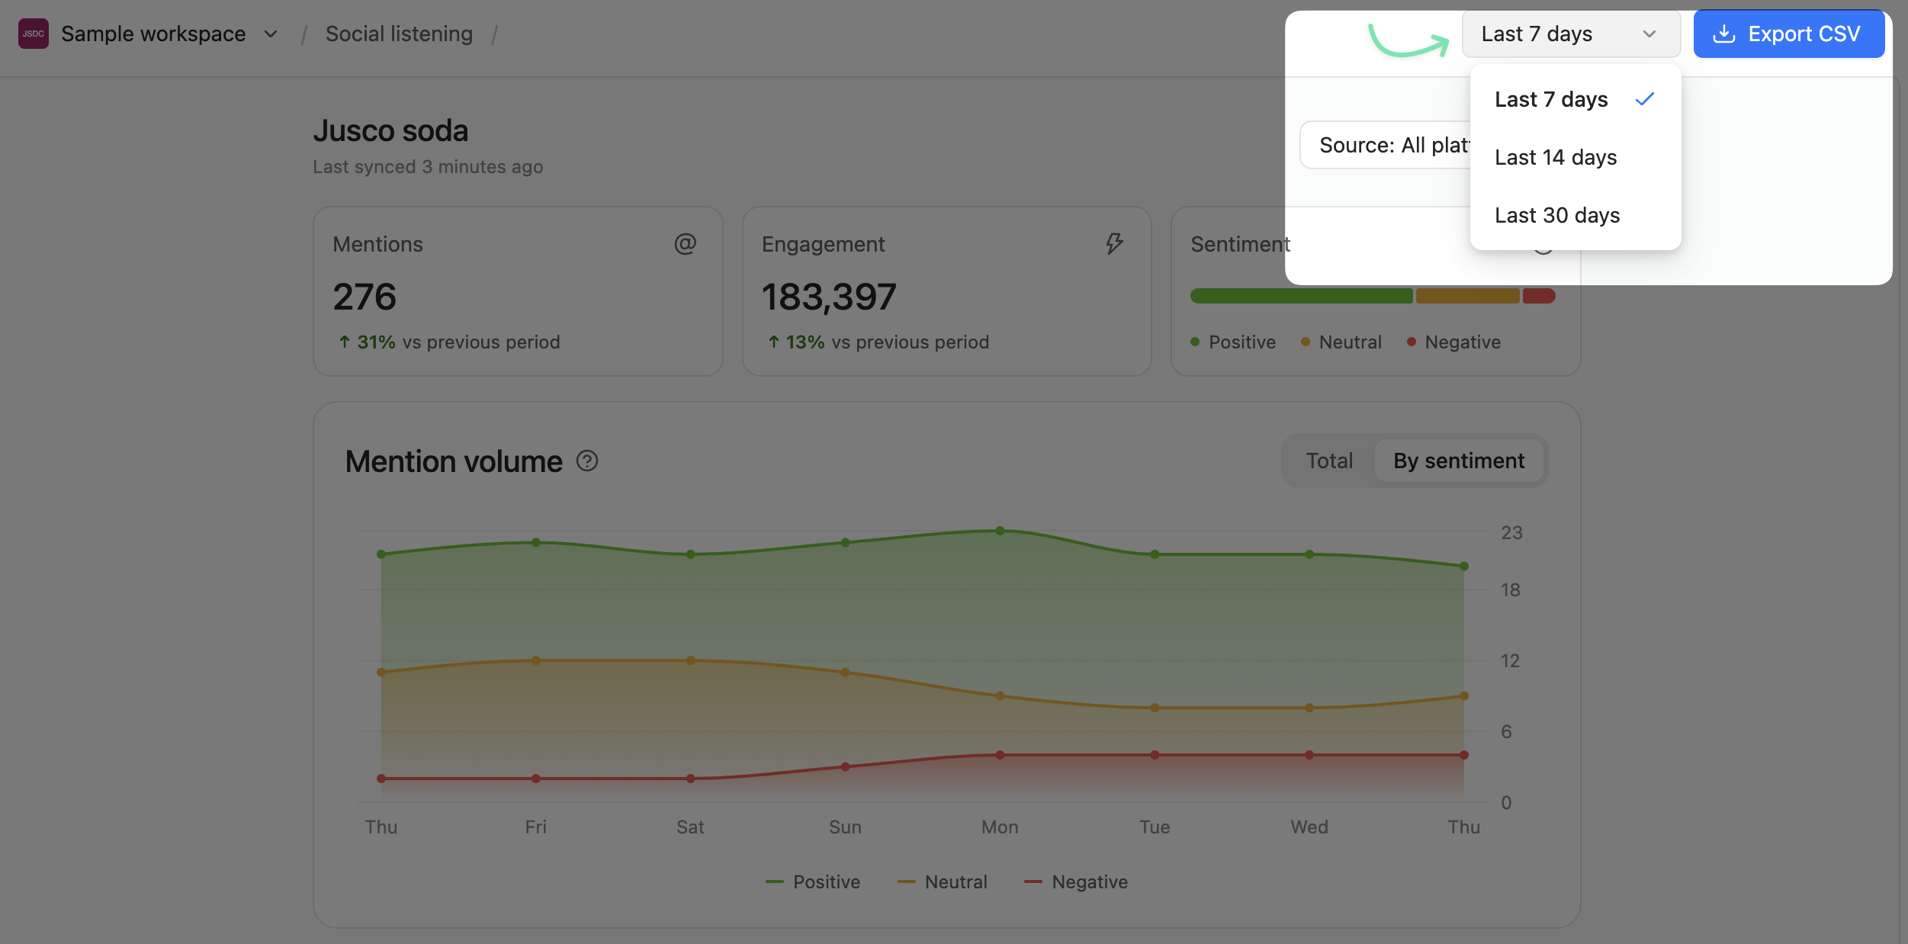Viewport: 1908px width, 944px height.
Task: Click the Engagement lightning bolt icon
Action: [1114, 244]
